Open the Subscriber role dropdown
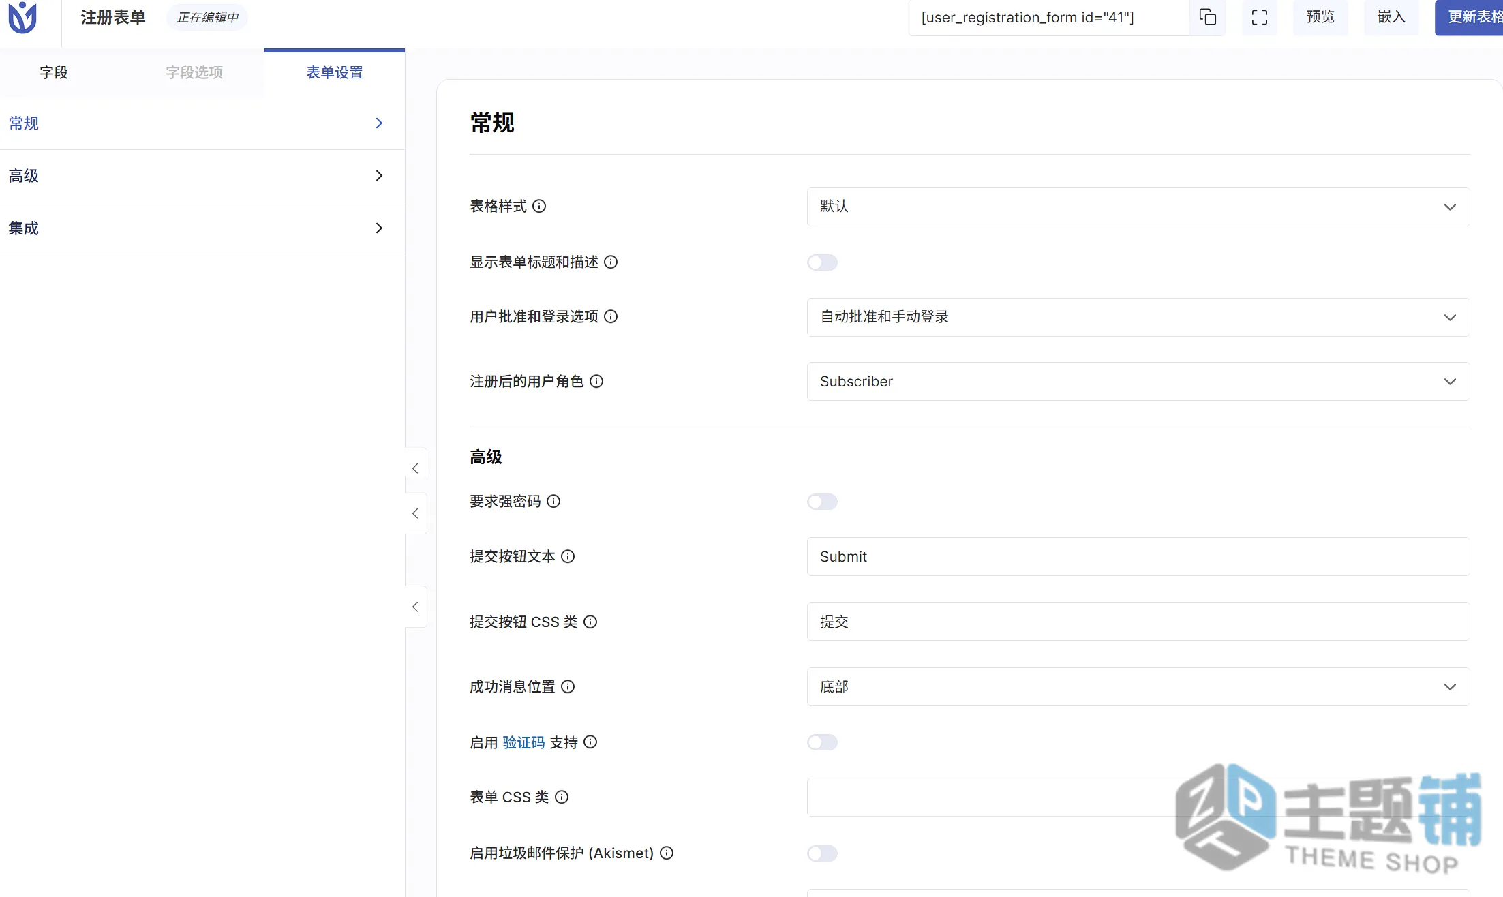The image size is (1503, 897). (x=1138, y=382)
